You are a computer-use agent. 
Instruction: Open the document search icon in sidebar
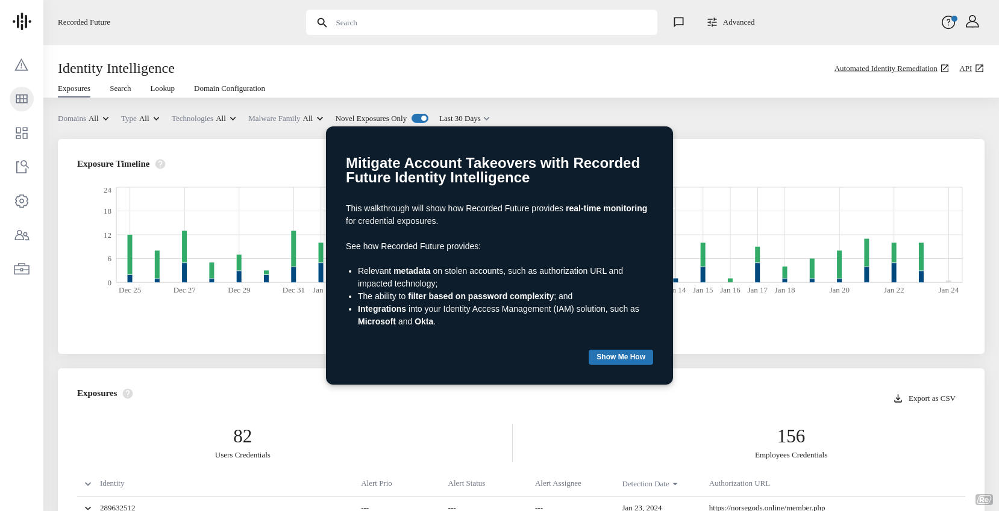(22, 167)
